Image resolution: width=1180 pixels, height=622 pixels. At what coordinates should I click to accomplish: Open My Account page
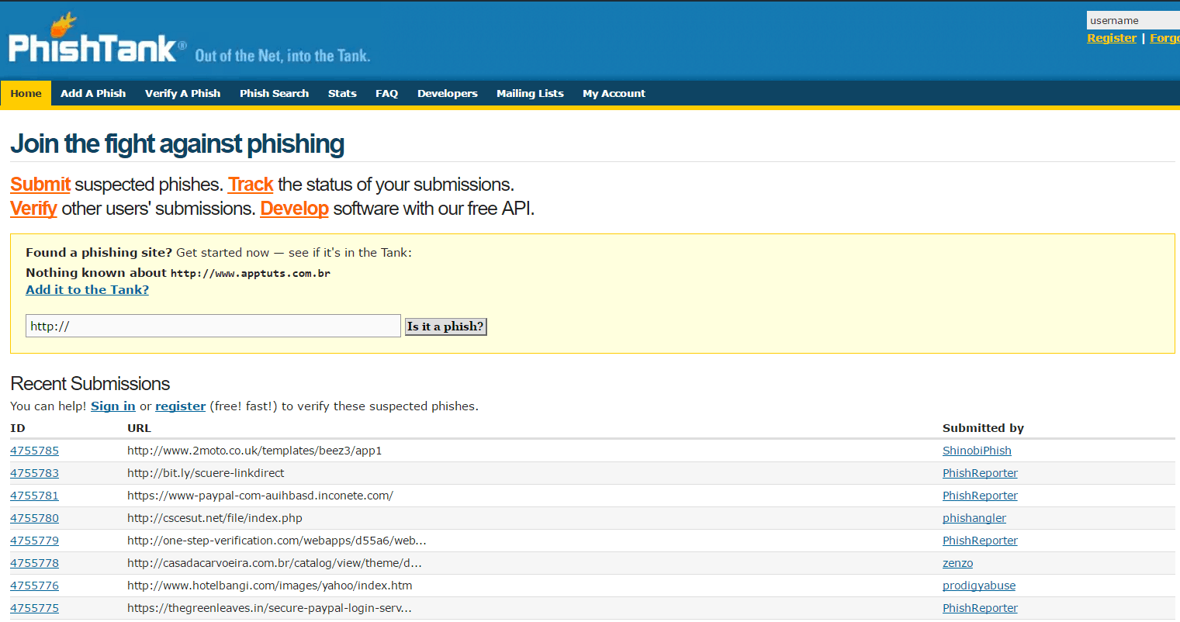[614, 93]
